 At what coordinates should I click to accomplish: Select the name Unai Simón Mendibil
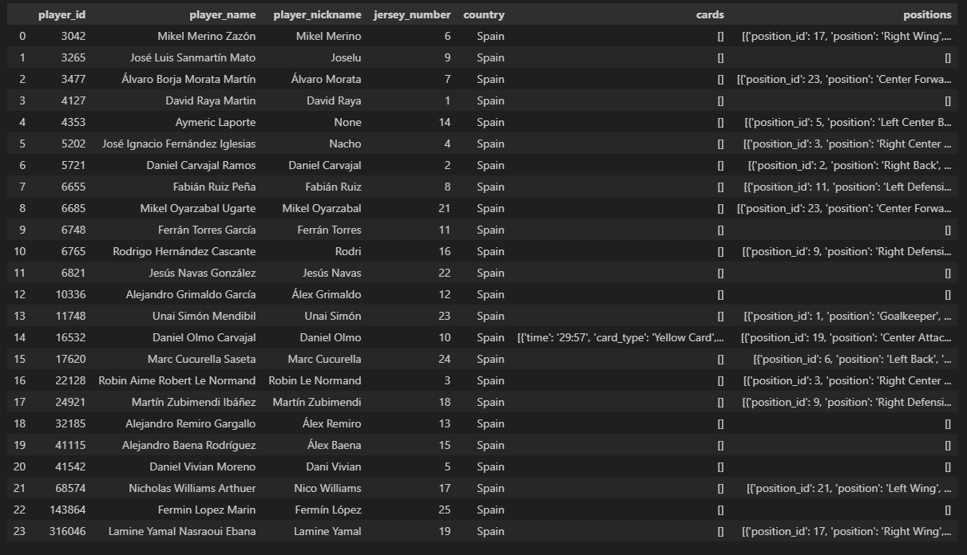coord(204,316)
